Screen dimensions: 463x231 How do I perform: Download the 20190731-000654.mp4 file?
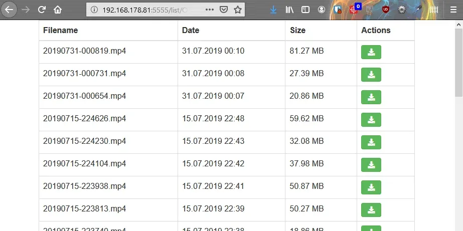371,97
